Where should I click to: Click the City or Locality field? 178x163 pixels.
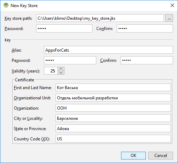click(113, 118)
